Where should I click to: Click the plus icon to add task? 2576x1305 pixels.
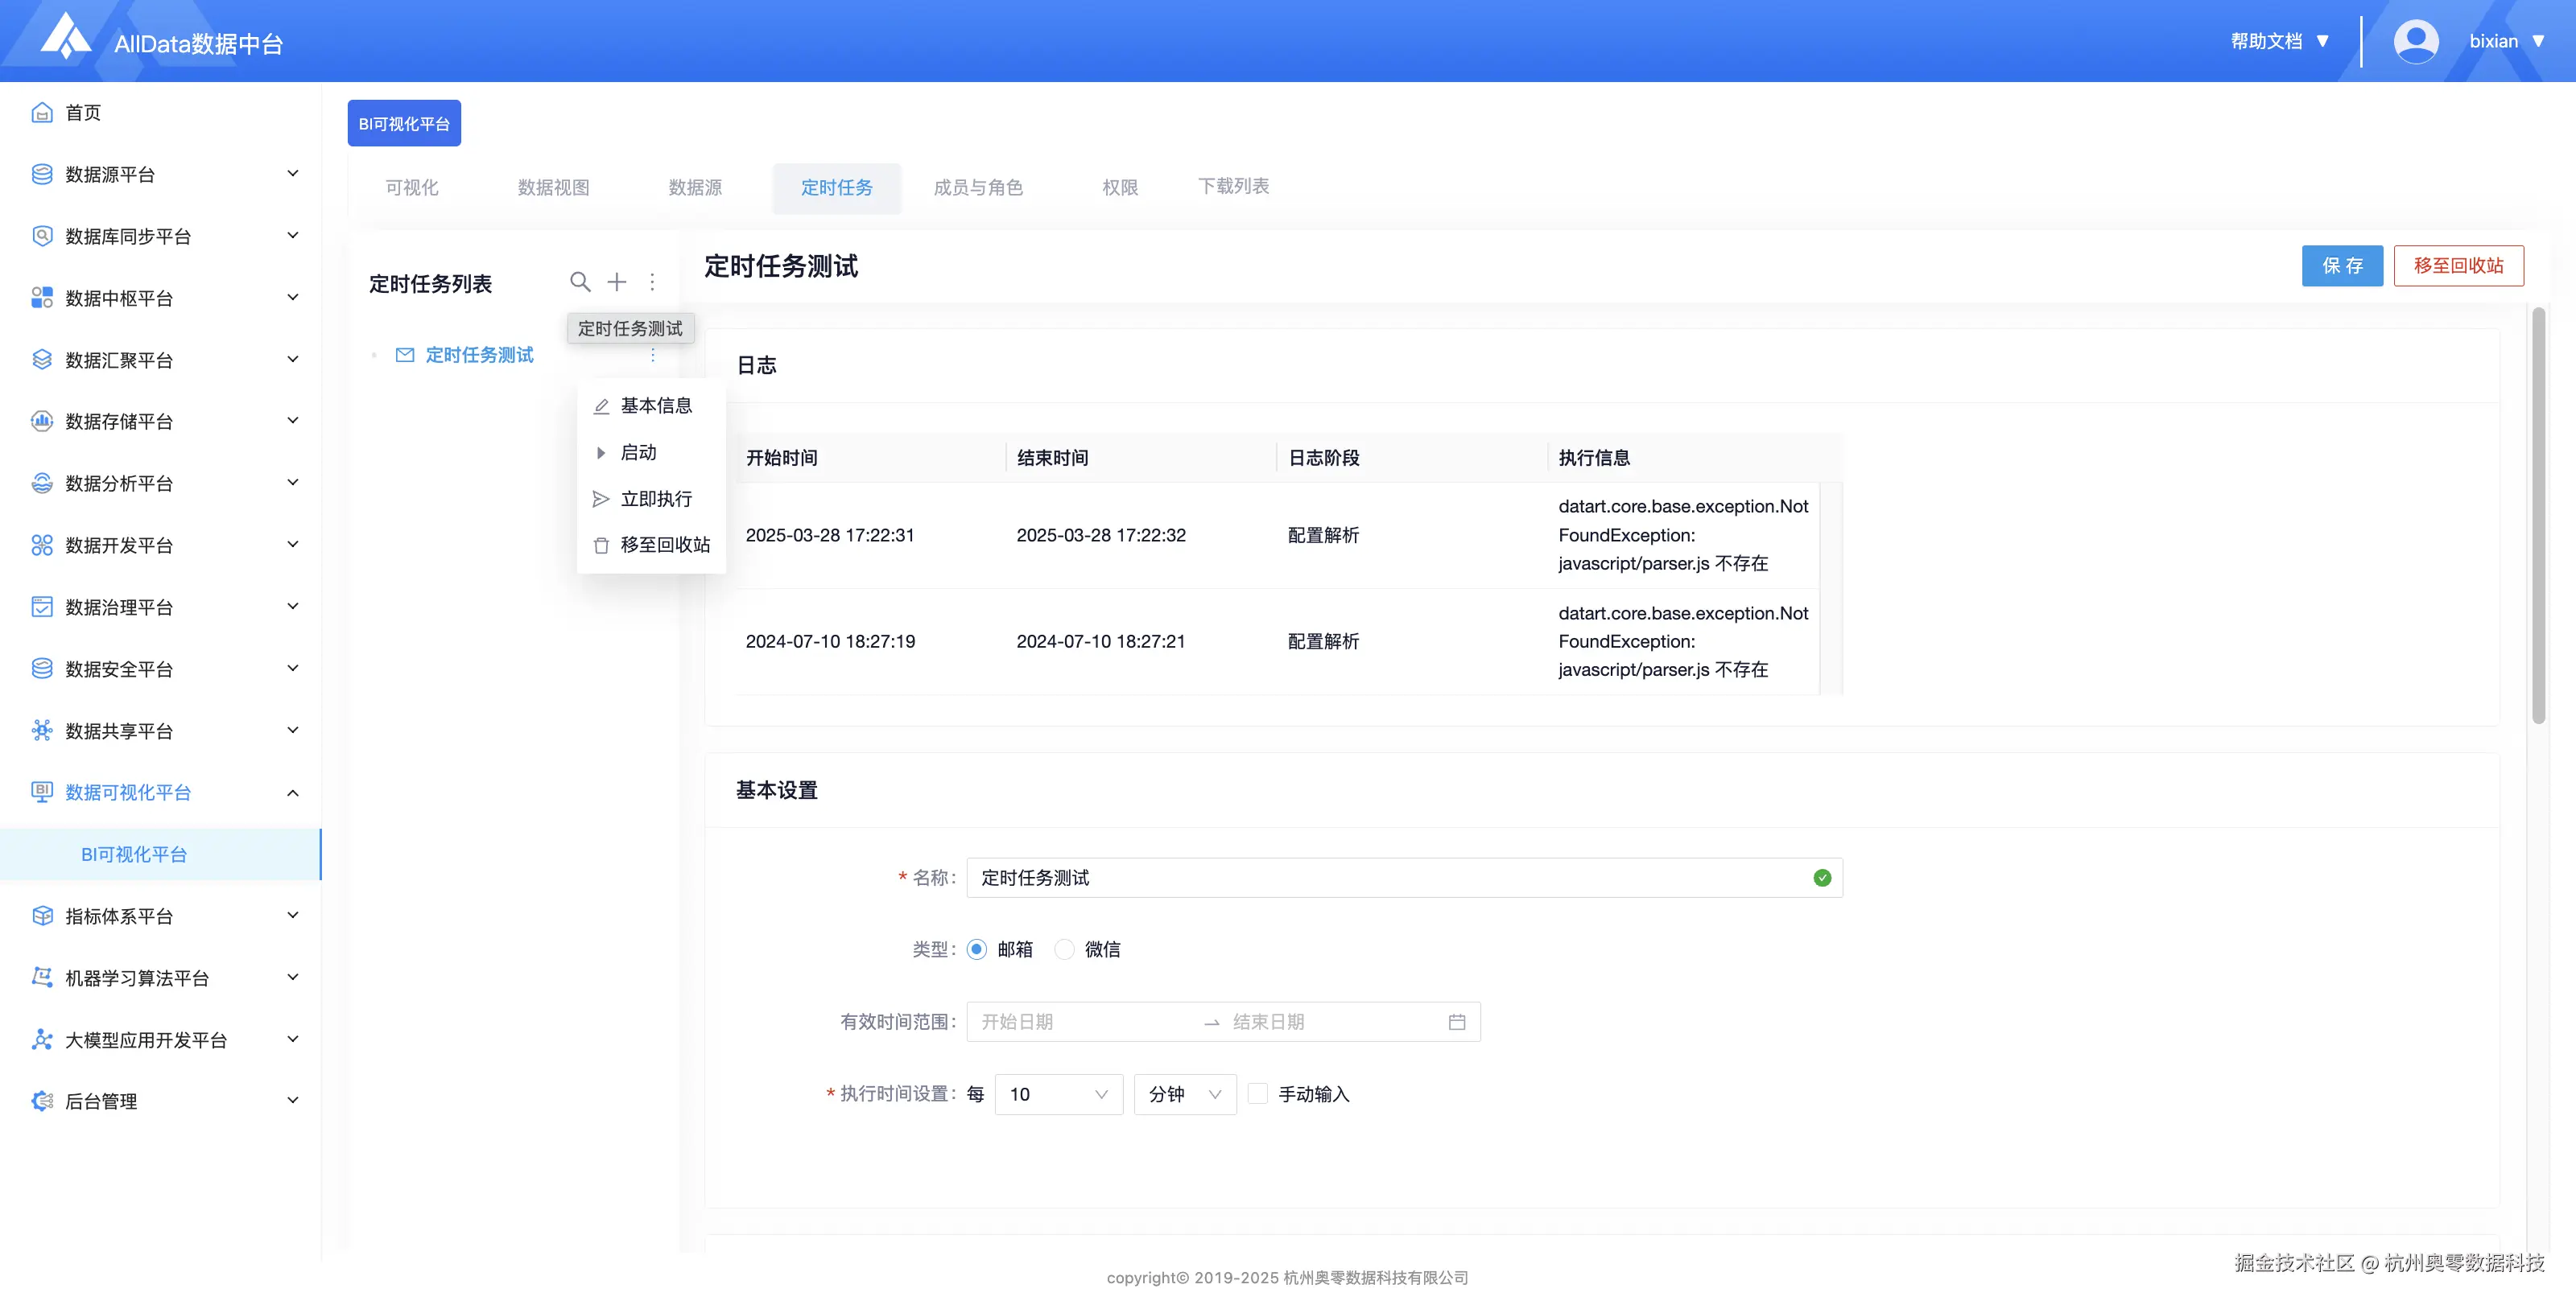[617, 282]
